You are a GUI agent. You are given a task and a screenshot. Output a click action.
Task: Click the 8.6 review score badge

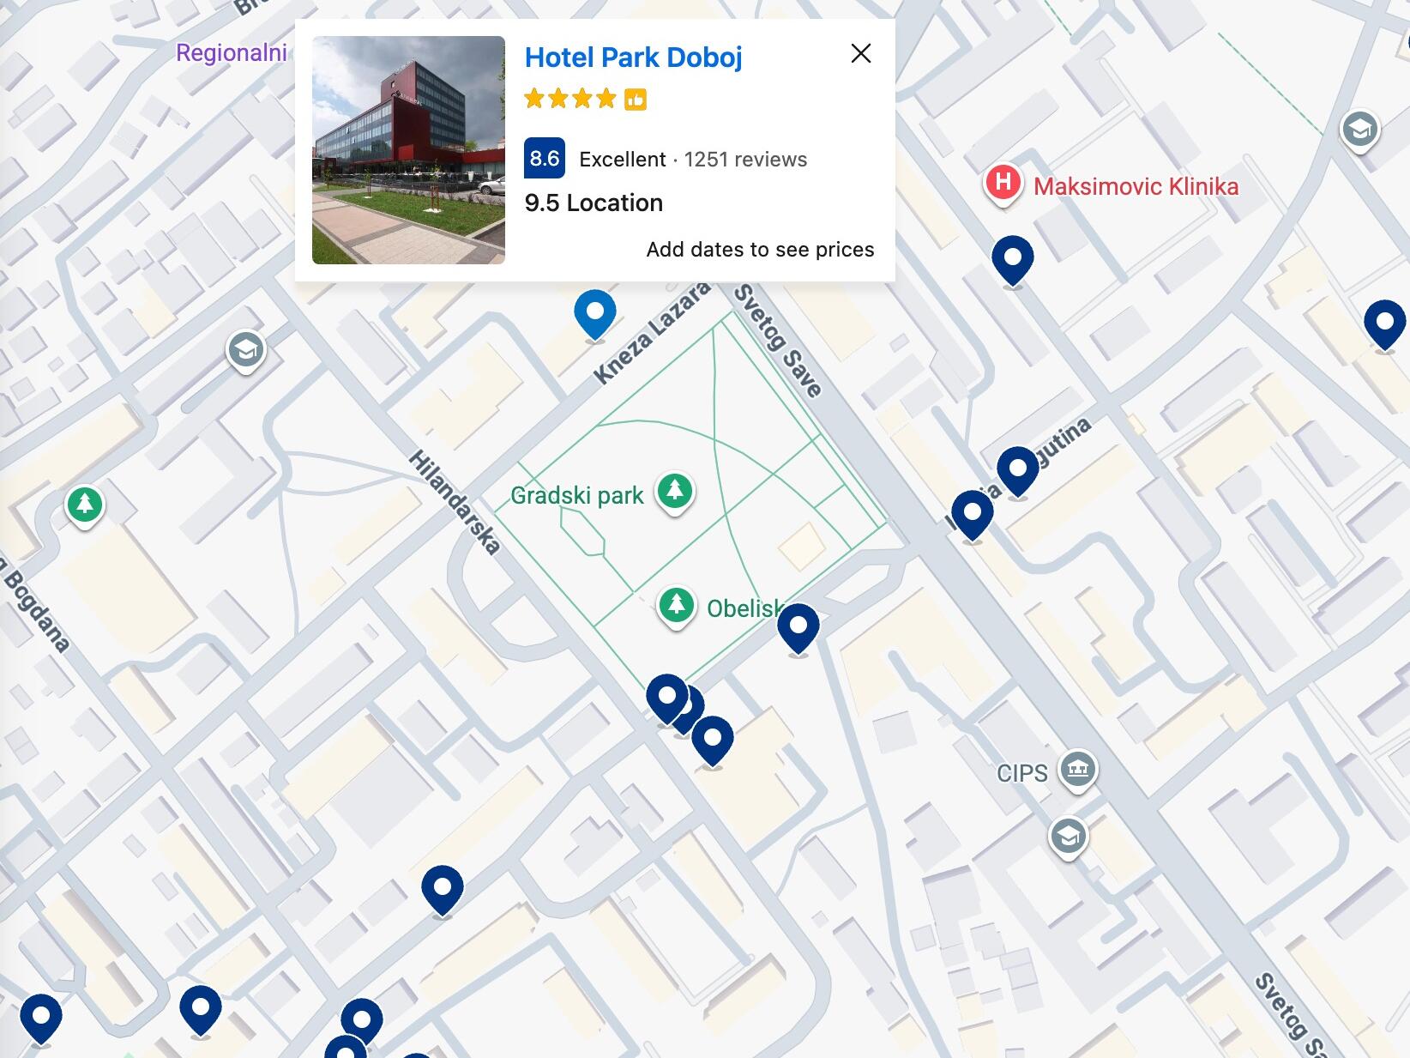point(545,158)
